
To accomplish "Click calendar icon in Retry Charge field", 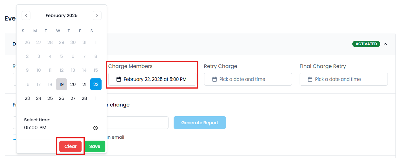I will pyautogui.click(x=215, y=79).
